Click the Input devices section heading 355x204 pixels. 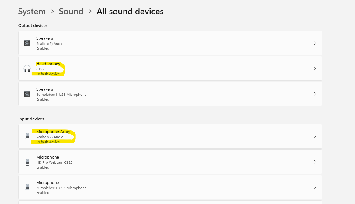[x=31, y=119]
